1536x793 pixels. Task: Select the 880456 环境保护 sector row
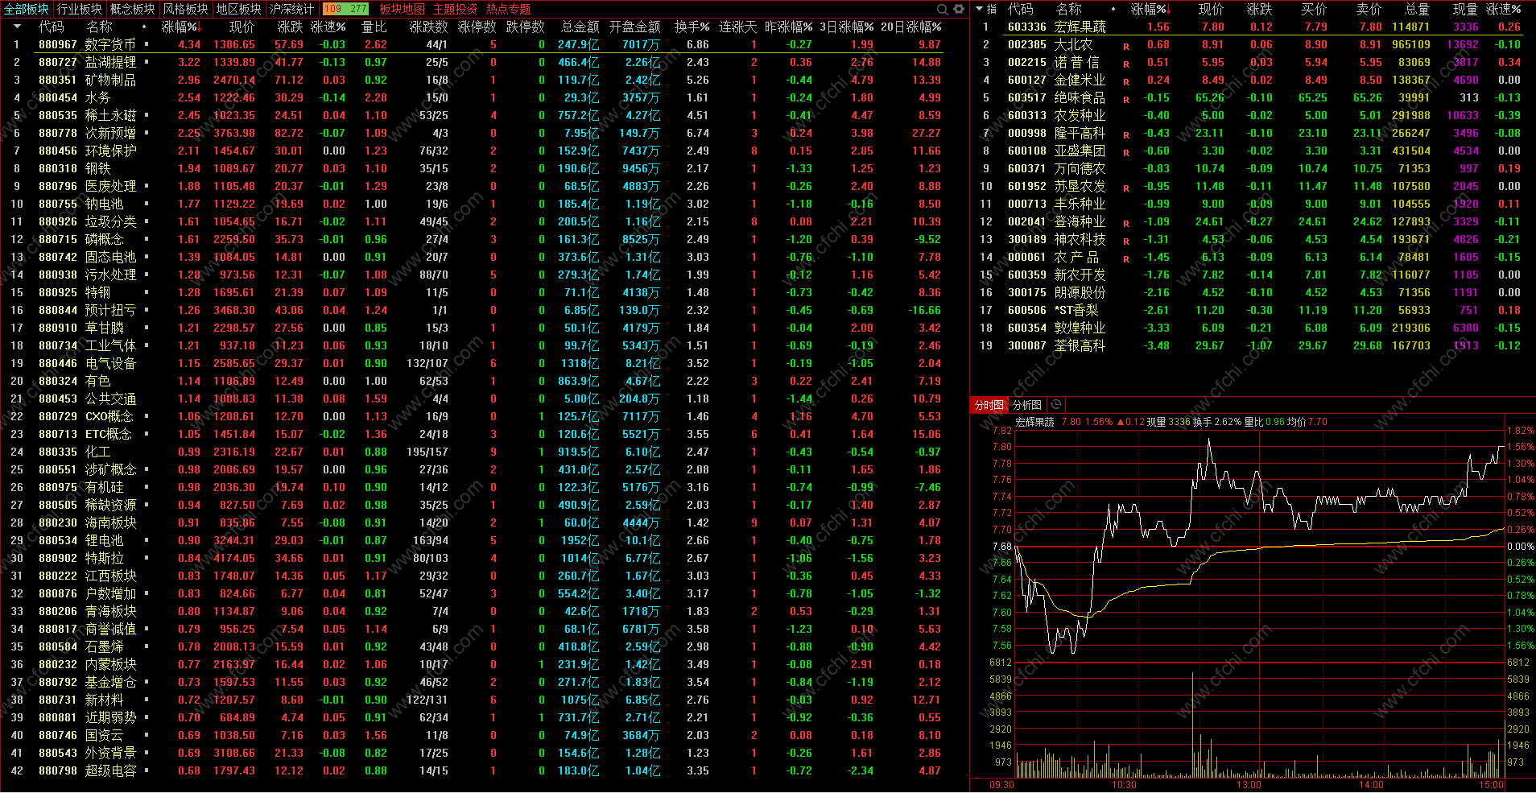click(485, 151)
